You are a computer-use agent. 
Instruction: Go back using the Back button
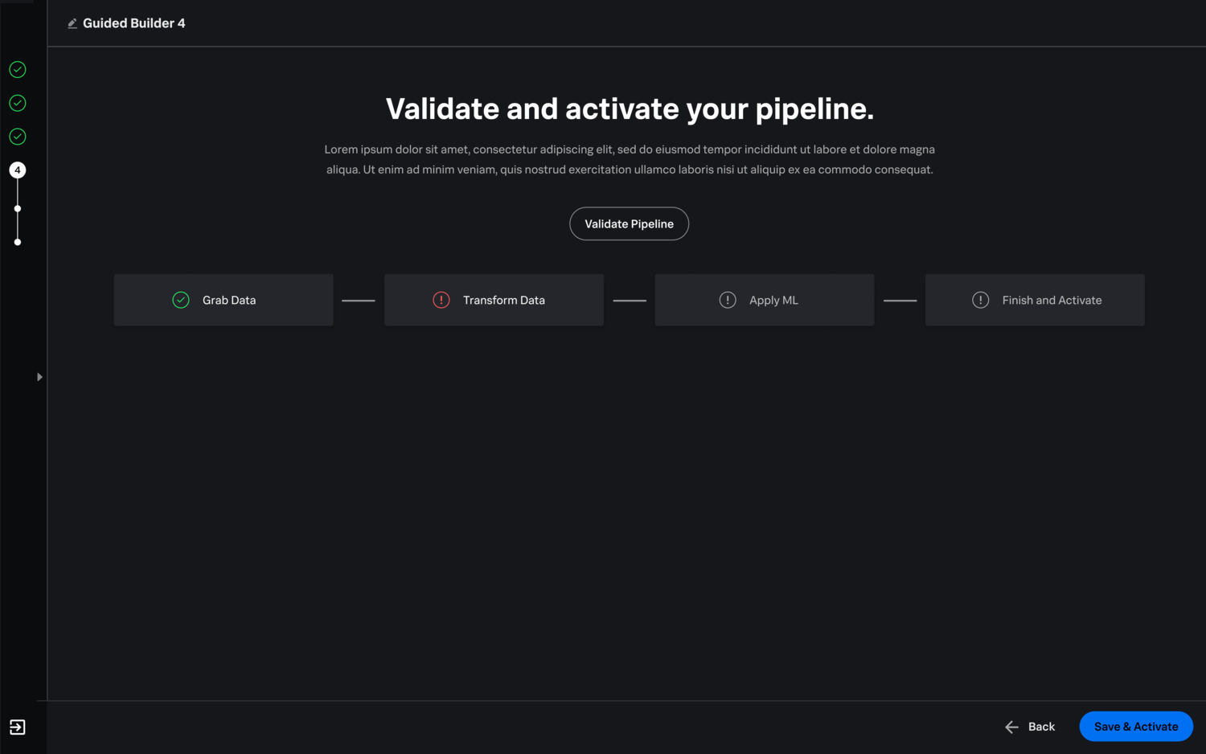1030,727
